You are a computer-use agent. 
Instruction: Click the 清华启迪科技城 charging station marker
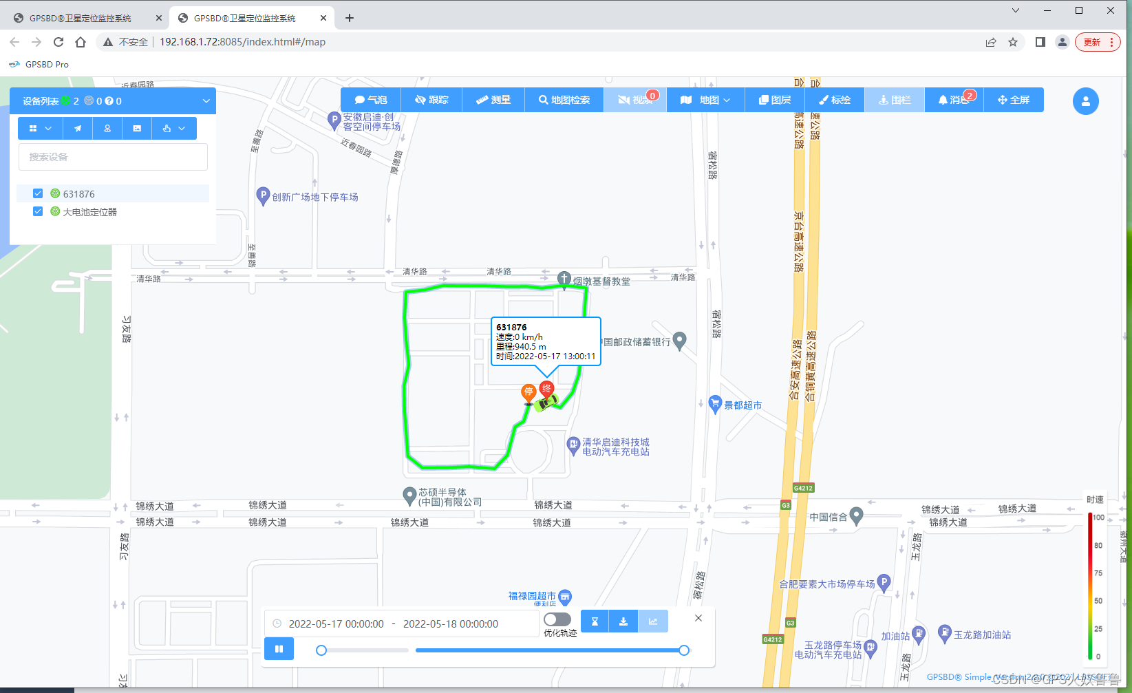573,446
